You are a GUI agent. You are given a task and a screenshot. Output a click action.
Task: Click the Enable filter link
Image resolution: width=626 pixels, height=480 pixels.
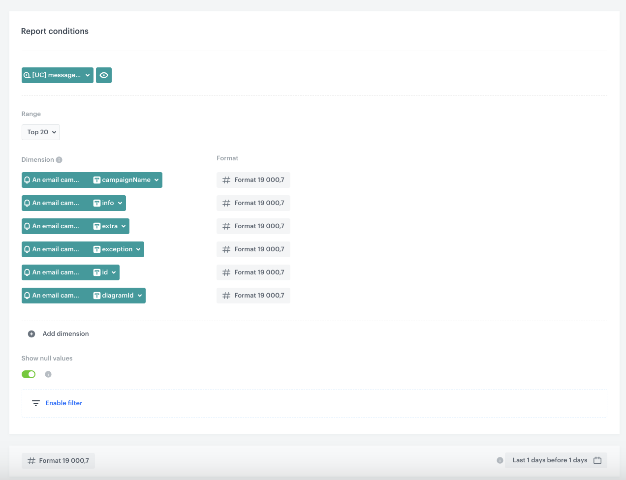pyautogui.click(x=63, y=403)
